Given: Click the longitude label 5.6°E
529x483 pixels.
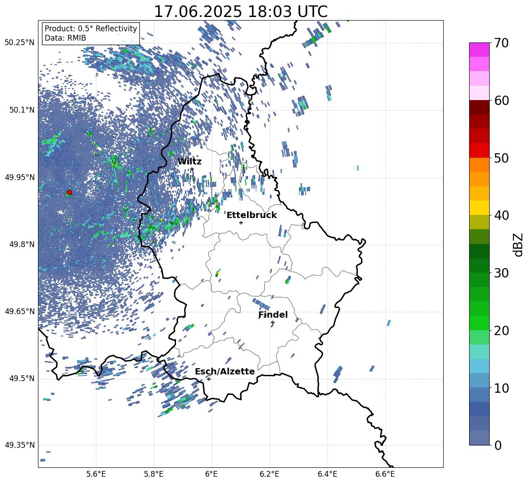Looking at the screenshot, I should click(x=96, y=474).
